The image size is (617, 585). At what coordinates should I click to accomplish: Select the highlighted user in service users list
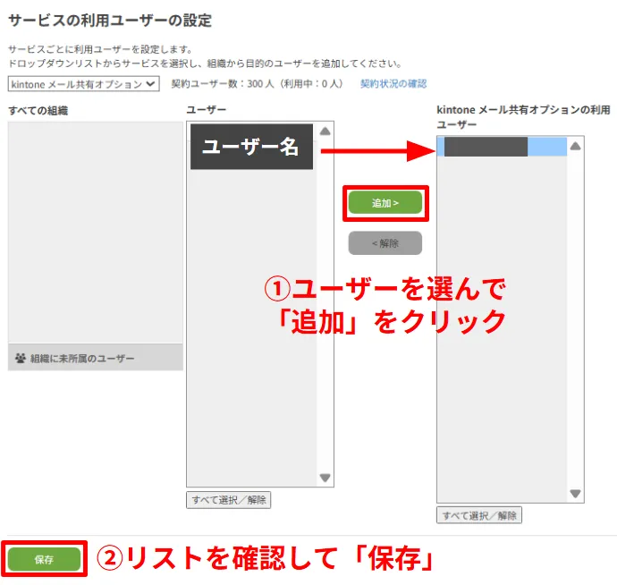point(502,147)
